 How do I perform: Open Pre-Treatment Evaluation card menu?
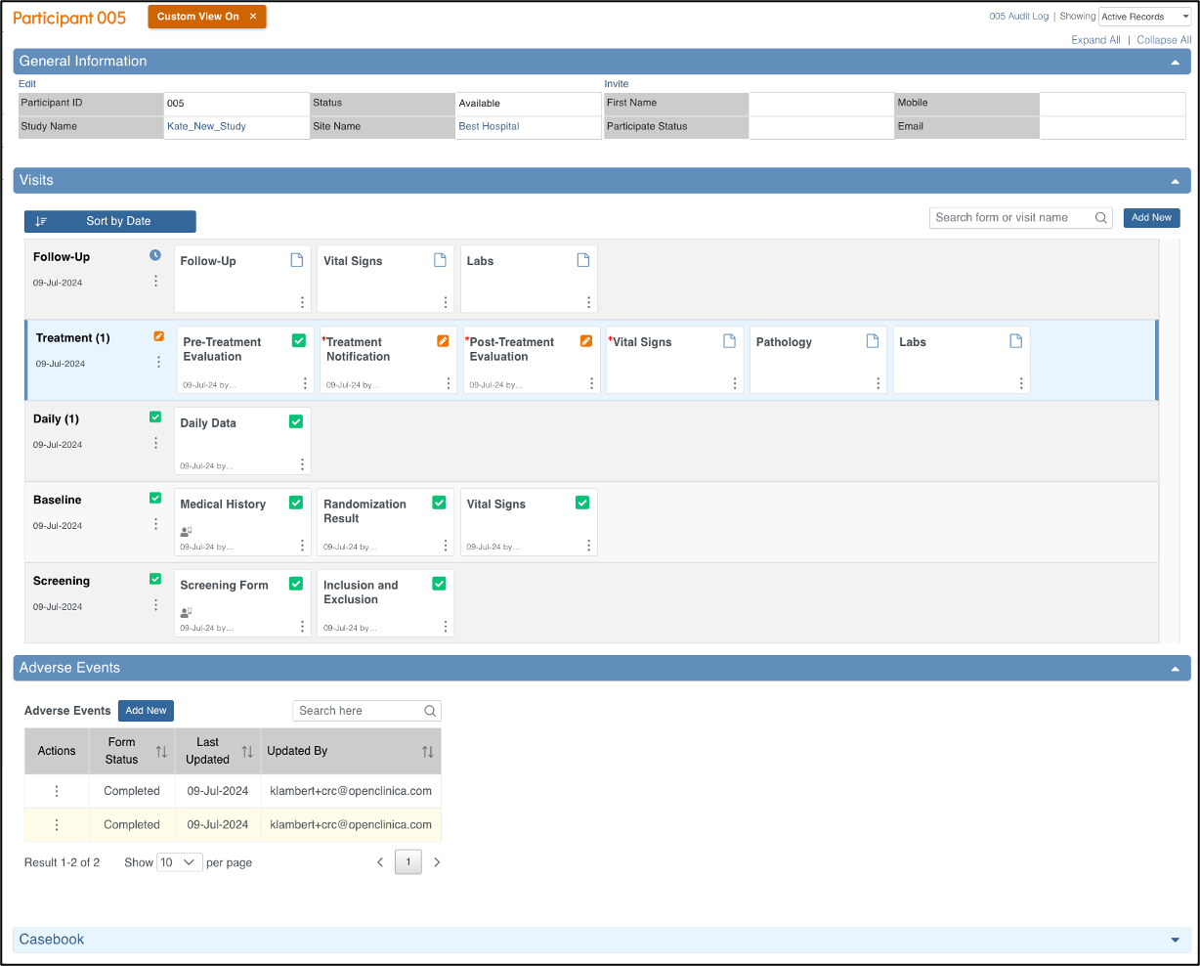pos(305,383)
